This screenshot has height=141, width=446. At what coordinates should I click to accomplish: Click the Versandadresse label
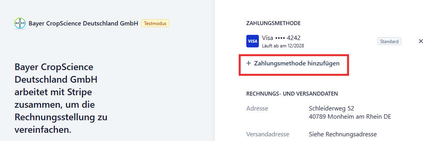pyautogui.click(x=268, y=134)
